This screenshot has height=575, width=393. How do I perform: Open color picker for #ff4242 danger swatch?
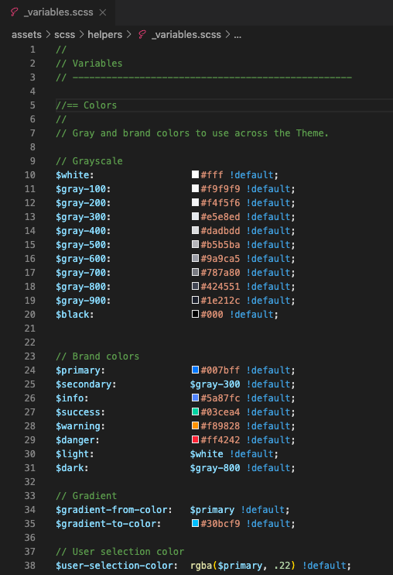pos(196,439)
